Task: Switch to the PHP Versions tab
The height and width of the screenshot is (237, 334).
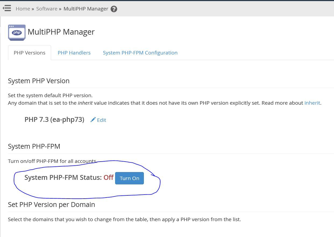Action: (30, 53)
